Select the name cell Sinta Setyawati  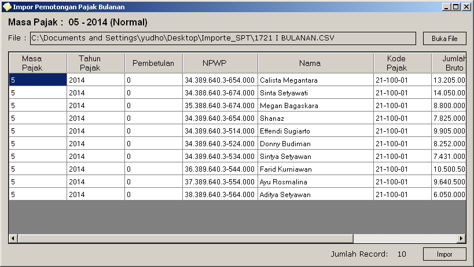(x=315, y=92)
